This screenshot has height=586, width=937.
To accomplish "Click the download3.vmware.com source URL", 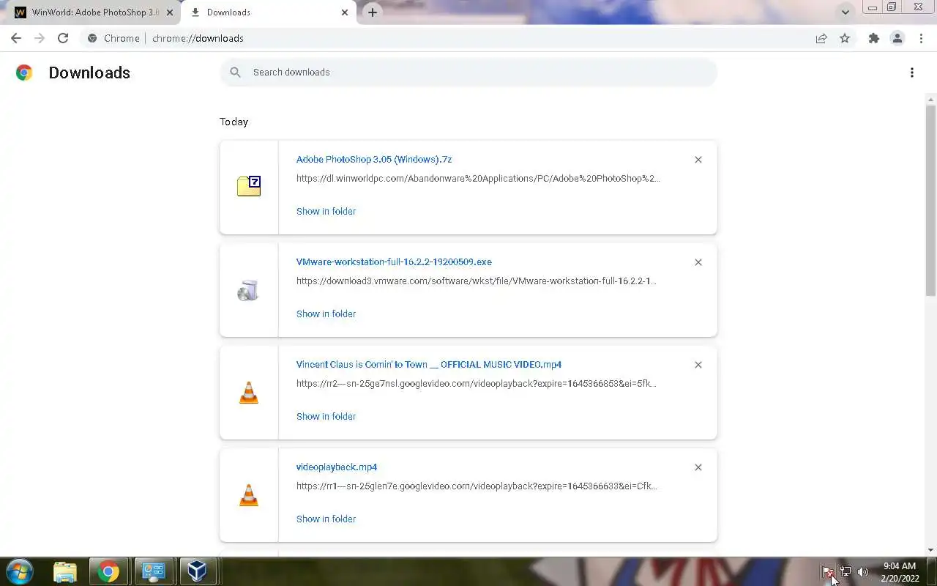I will [477, 281].
